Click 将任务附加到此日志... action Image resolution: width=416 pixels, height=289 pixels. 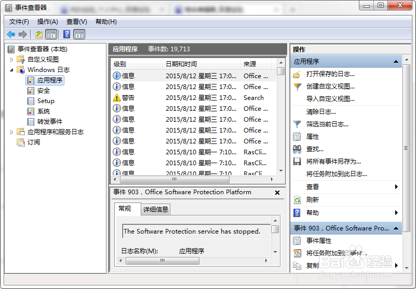pos(337,174)
